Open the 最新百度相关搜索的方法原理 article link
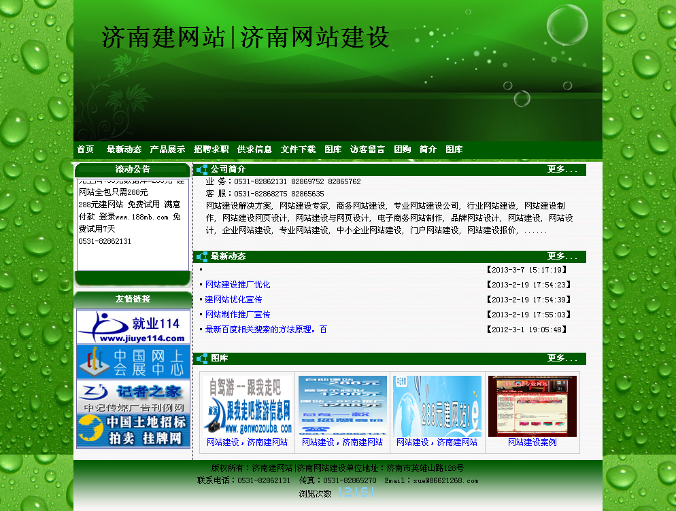 coord(266,330)
